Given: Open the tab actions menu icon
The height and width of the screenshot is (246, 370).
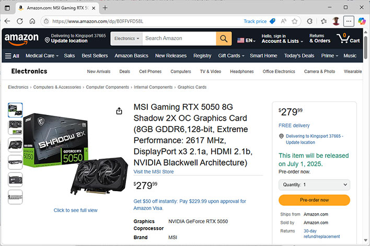Looking at the screenshot, I should tap(7, 8).
